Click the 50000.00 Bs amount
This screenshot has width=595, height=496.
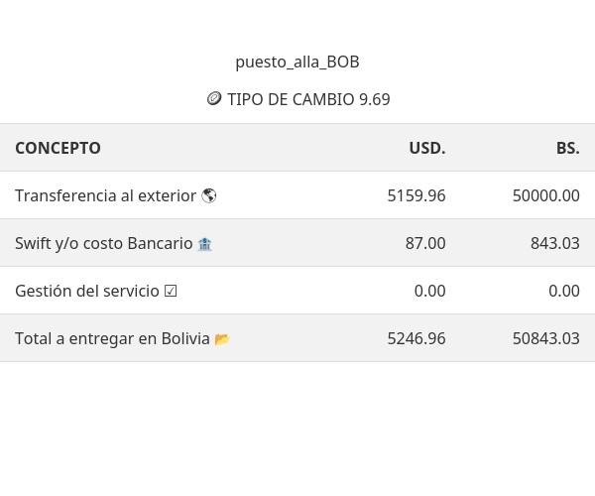pyautogui.click(x=545, y=195)
